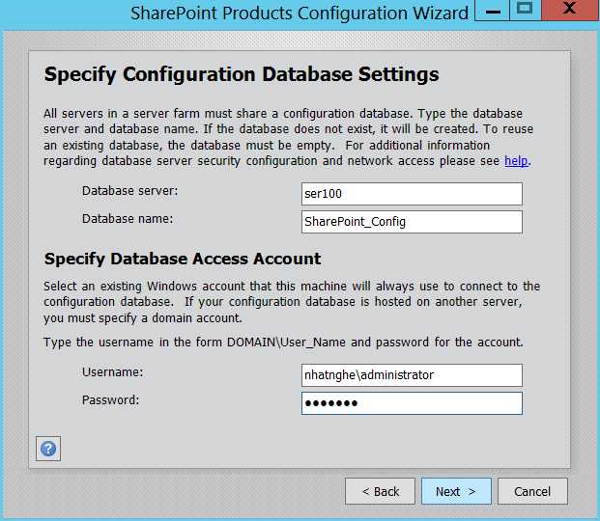Click the 'Specify Configuration Database Settings' heading
This screenshot has width=600, height=521.
pos(242,74)
